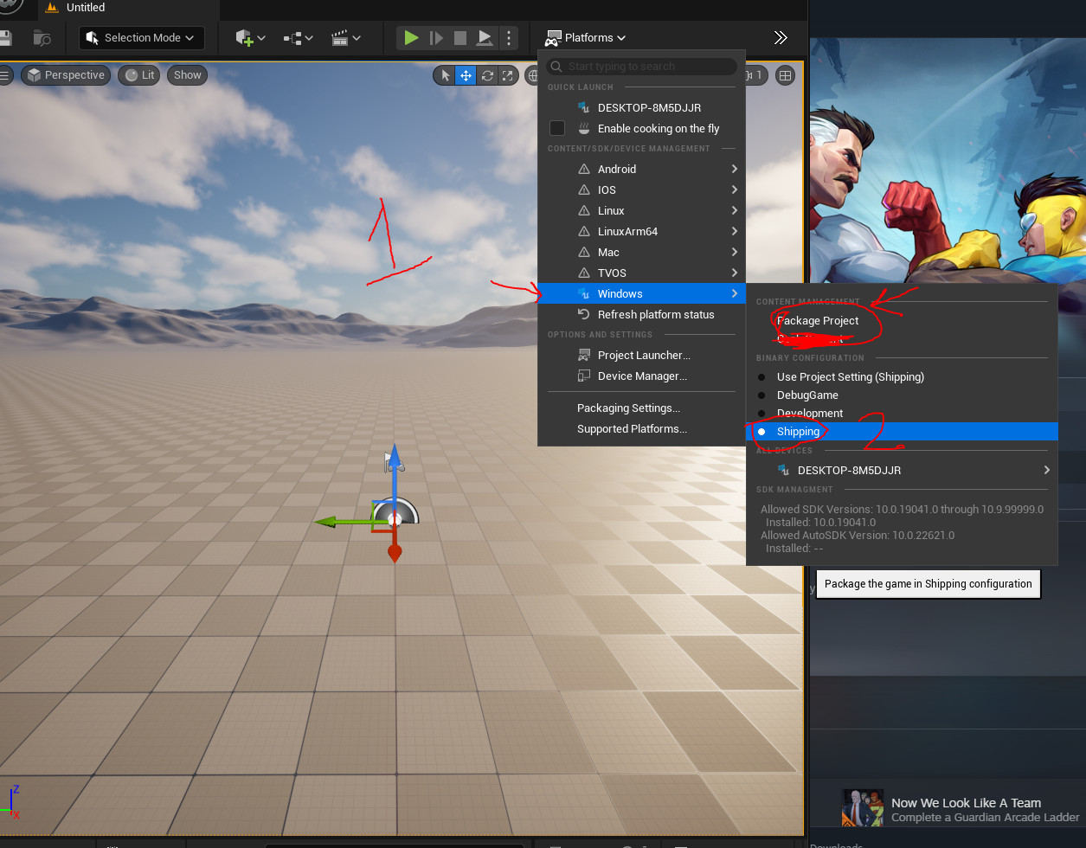
Task: Enable cooking on the fly checkbox
Action: coord(557,128)
